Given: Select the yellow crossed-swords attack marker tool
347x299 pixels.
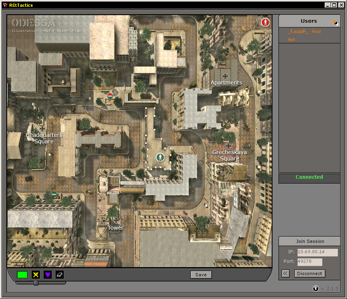Looking at the screenshot, I should (x=35, y=275).
